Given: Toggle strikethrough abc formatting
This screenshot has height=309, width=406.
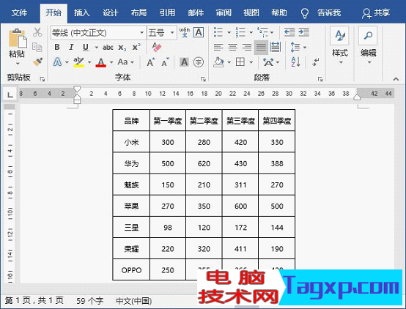Looking at the screenshot, I should pyautogui.click(x=108, y=48).
